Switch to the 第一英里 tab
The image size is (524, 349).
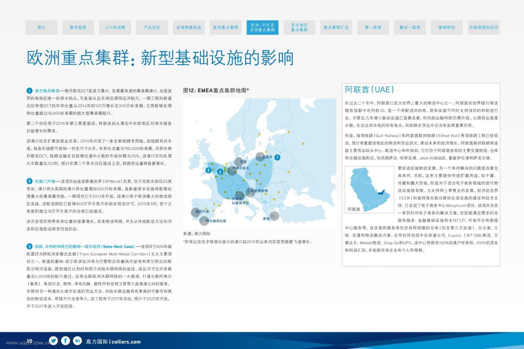373,27
